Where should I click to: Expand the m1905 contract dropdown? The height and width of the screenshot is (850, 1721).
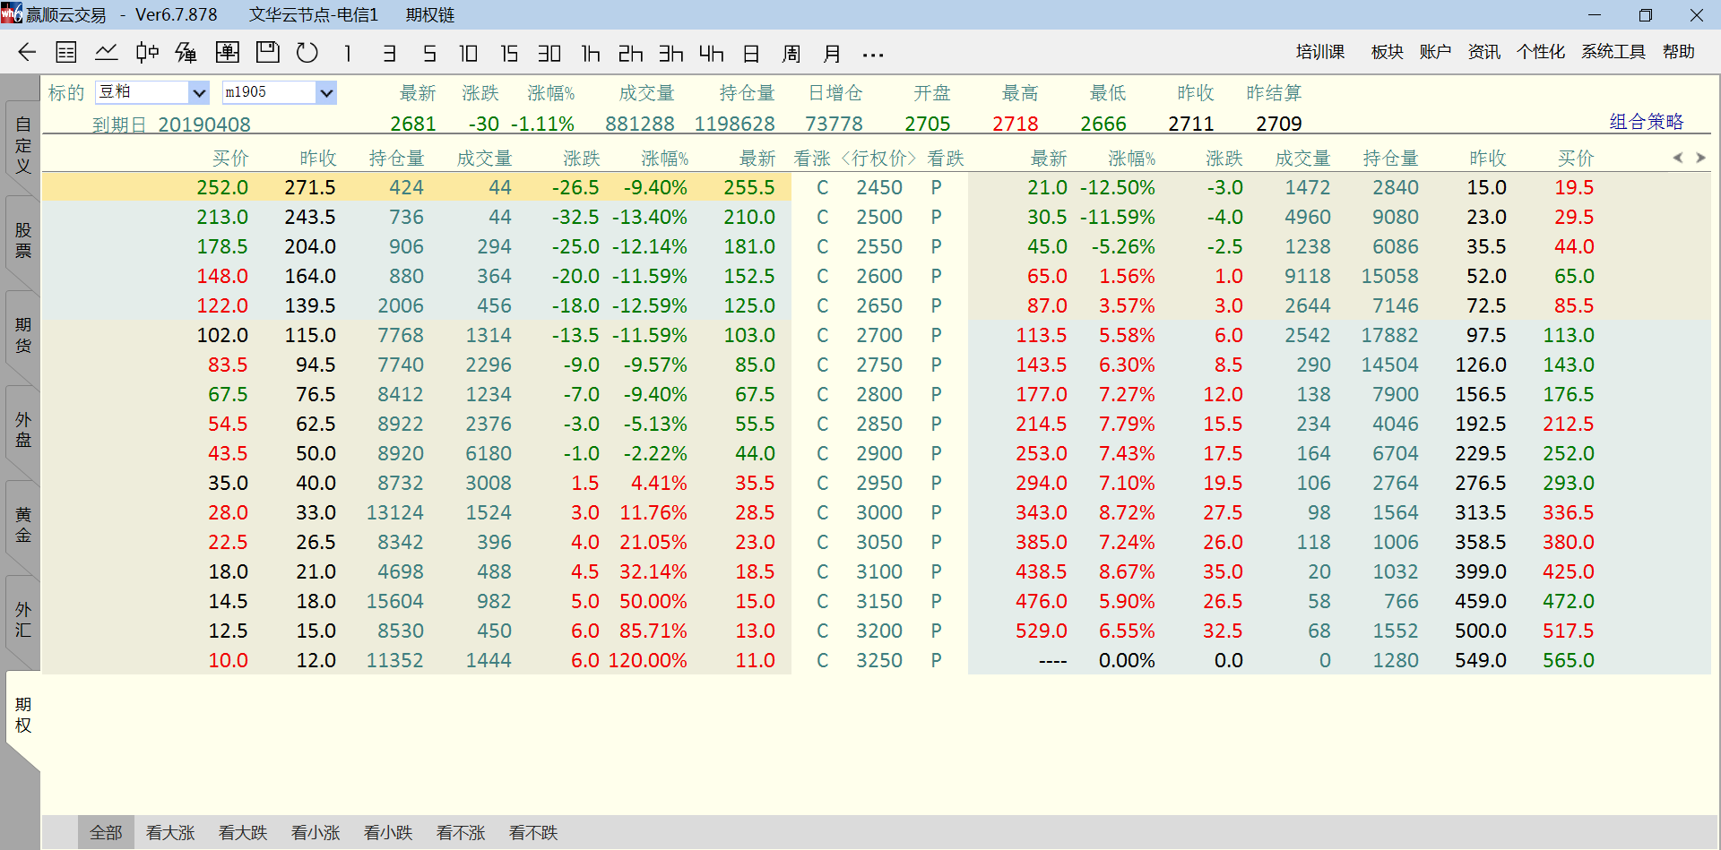tap(326, 92)
